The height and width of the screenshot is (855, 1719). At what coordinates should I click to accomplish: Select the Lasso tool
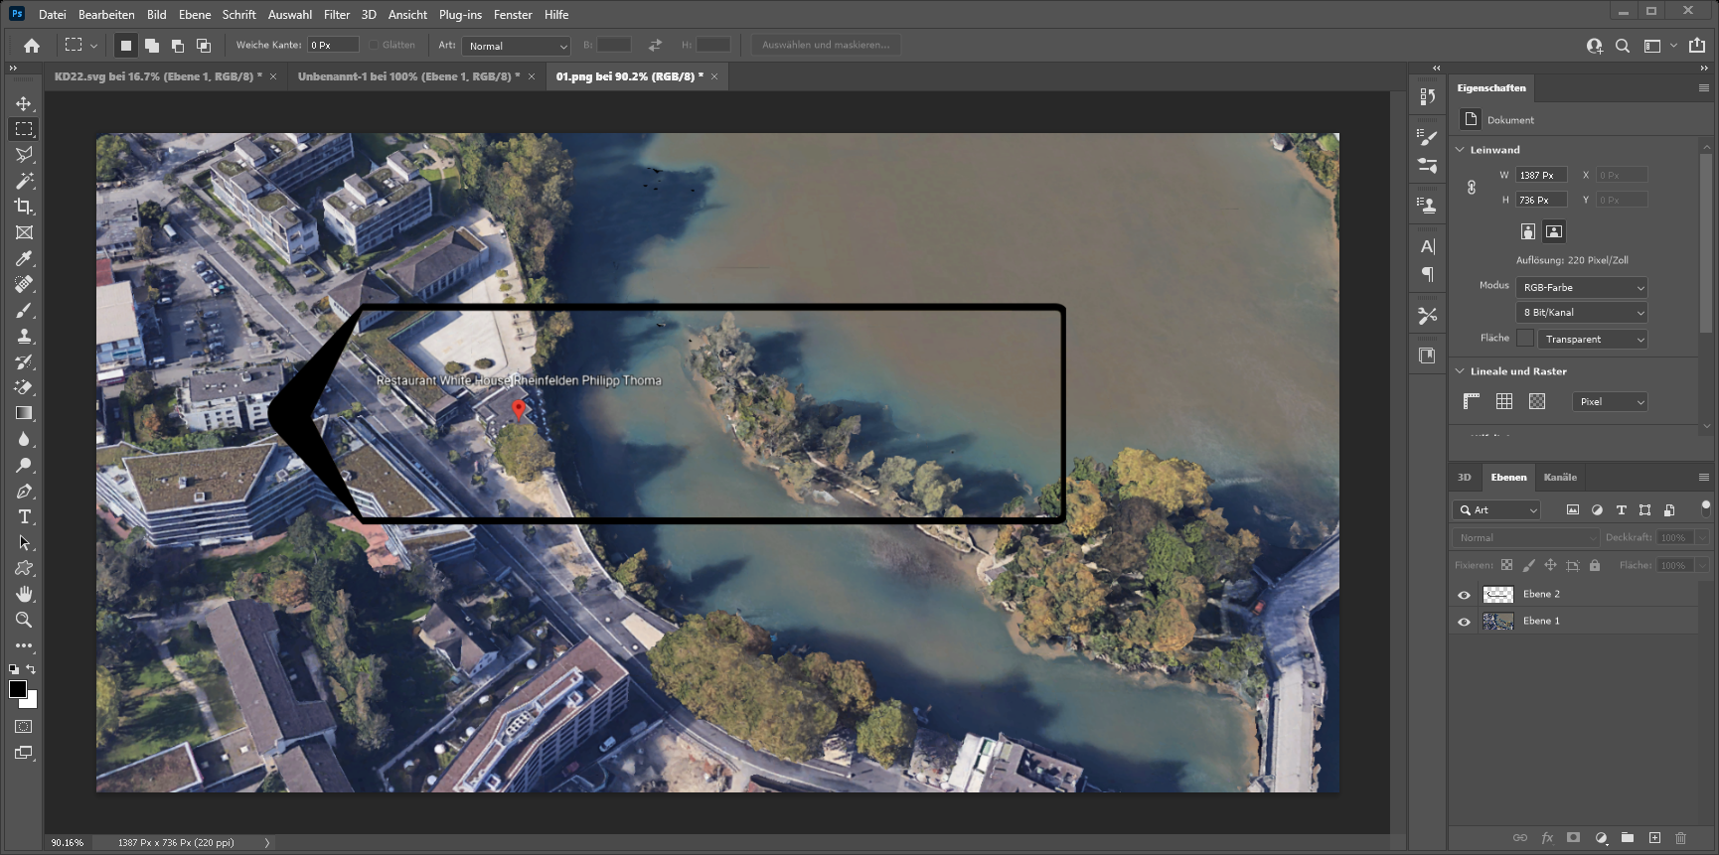point(24,155)
